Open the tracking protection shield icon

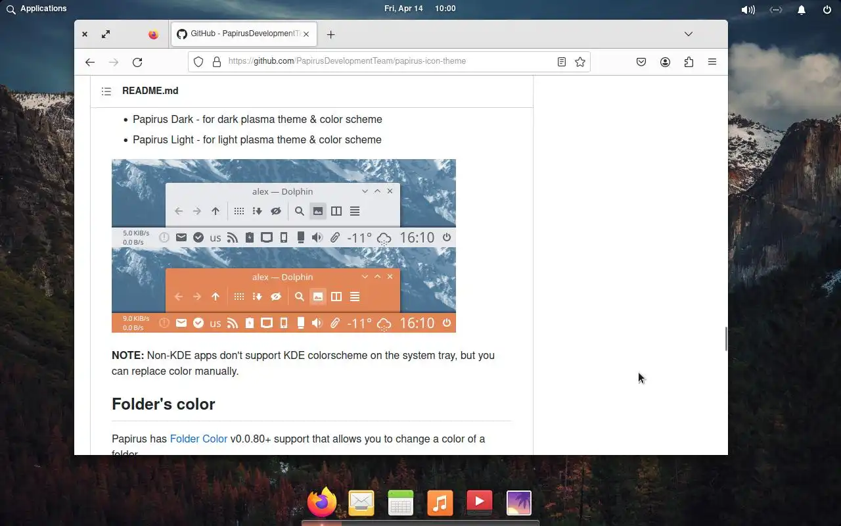point(198,62)
